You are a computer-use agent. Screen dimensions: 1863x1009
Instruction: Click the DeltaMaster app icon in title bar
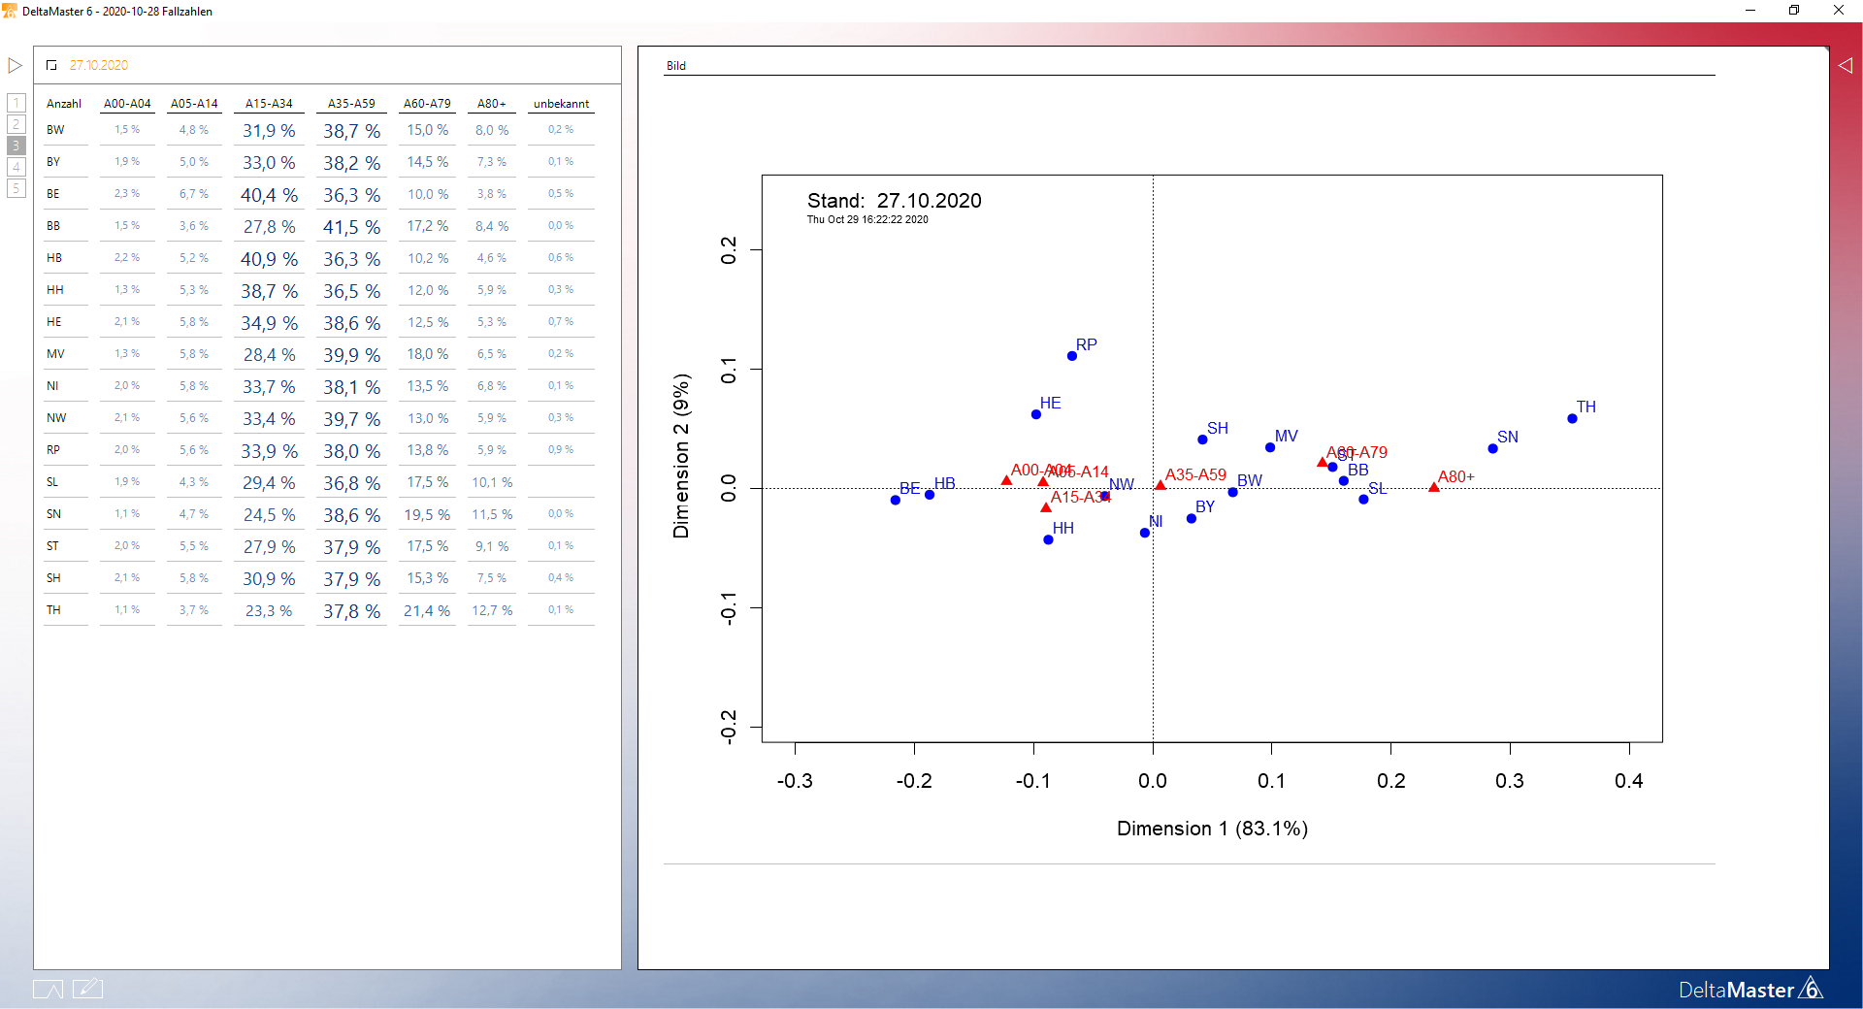[10, 11]
